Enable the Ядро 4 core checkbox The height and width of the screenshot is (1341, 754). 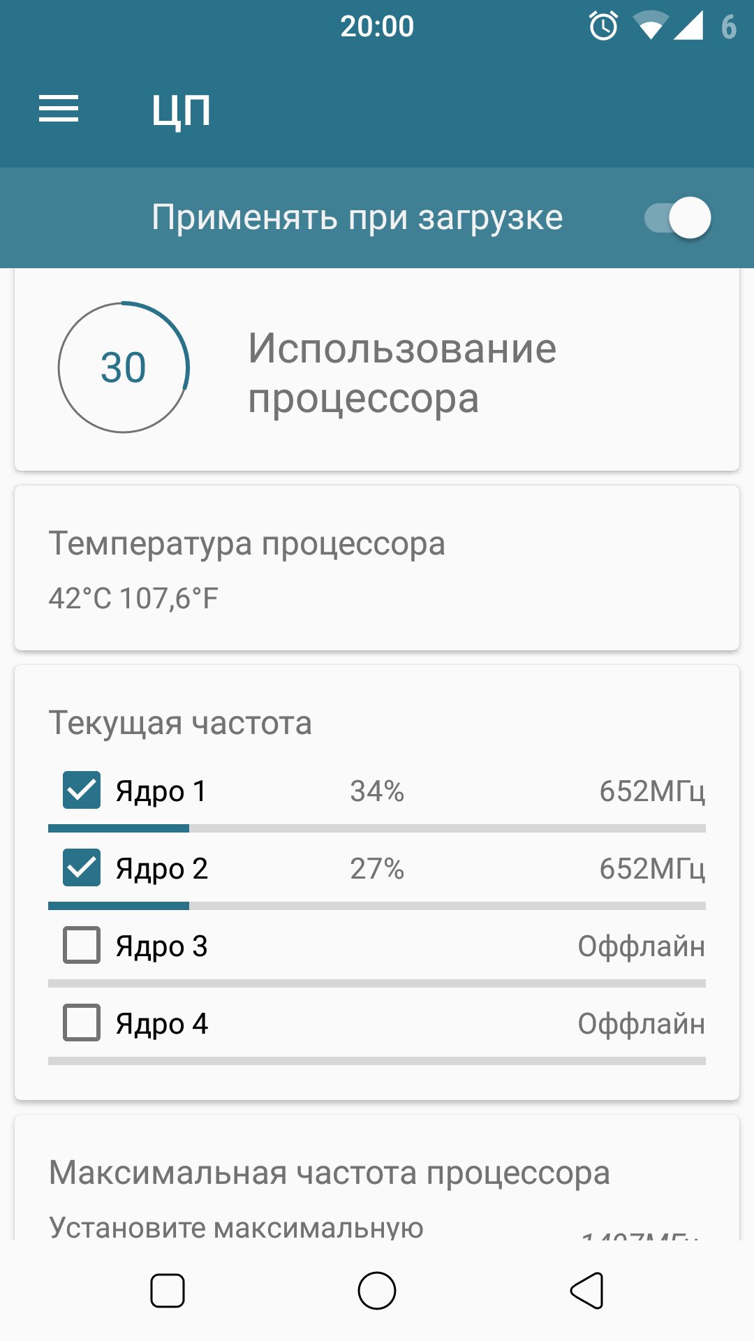click(x=82, y=1023)
